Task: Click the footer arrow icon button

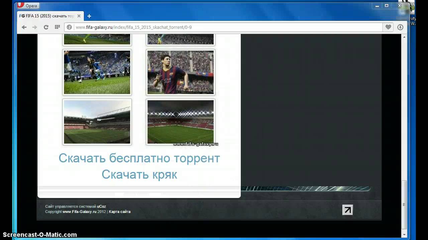Action: coord(348,210)
